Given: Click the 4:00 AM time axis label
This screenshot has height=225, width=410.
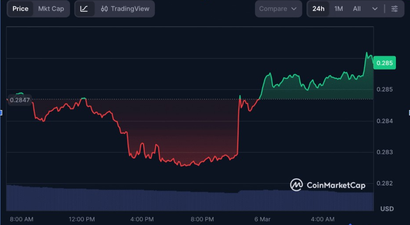Looking at the screenshot, I should [323, 219].
